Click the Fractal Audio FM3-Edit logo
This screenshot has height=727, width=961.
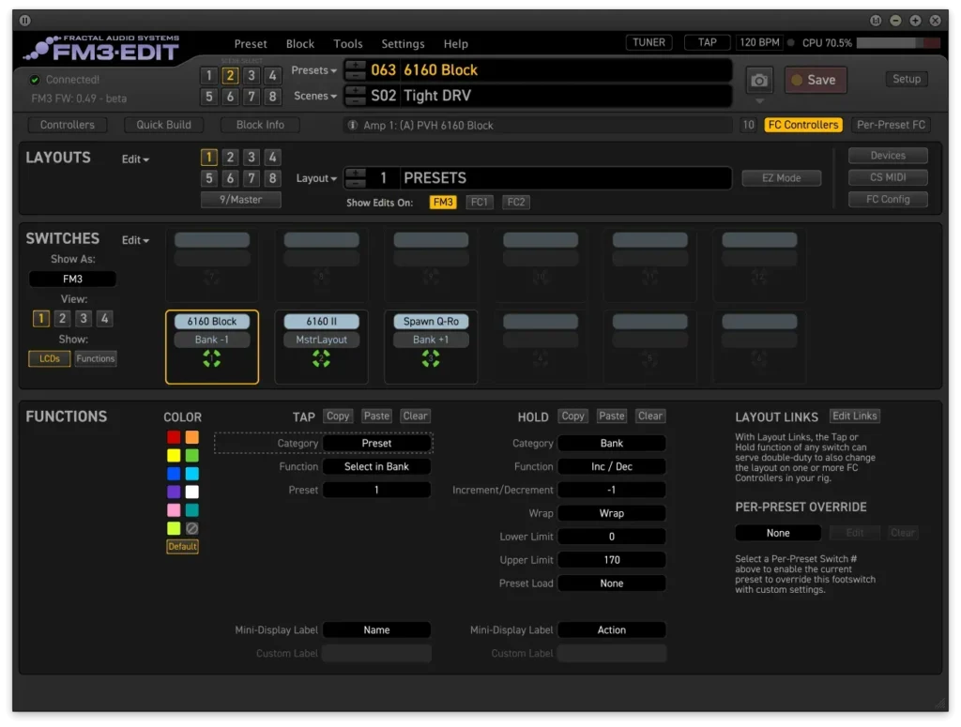(x=101, y=47)
